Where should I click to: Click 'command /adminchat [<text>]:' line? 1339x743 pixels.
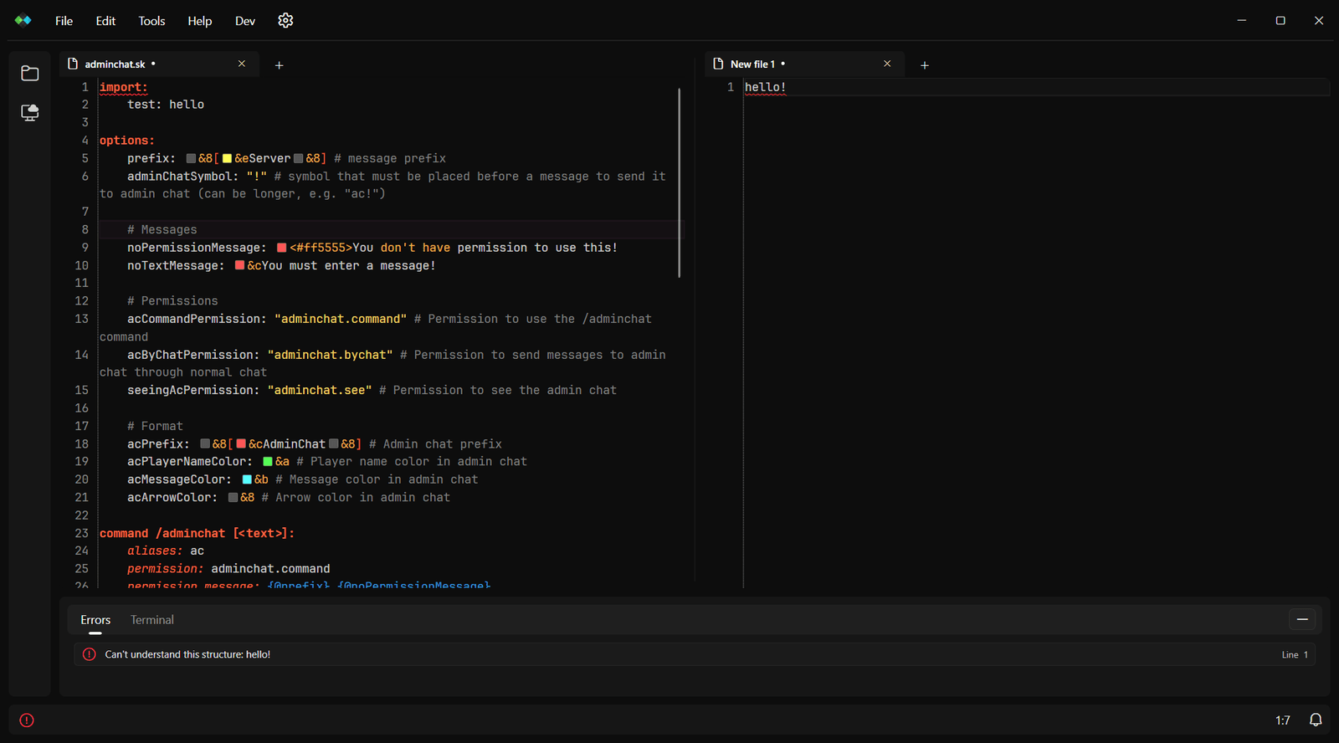197,533
